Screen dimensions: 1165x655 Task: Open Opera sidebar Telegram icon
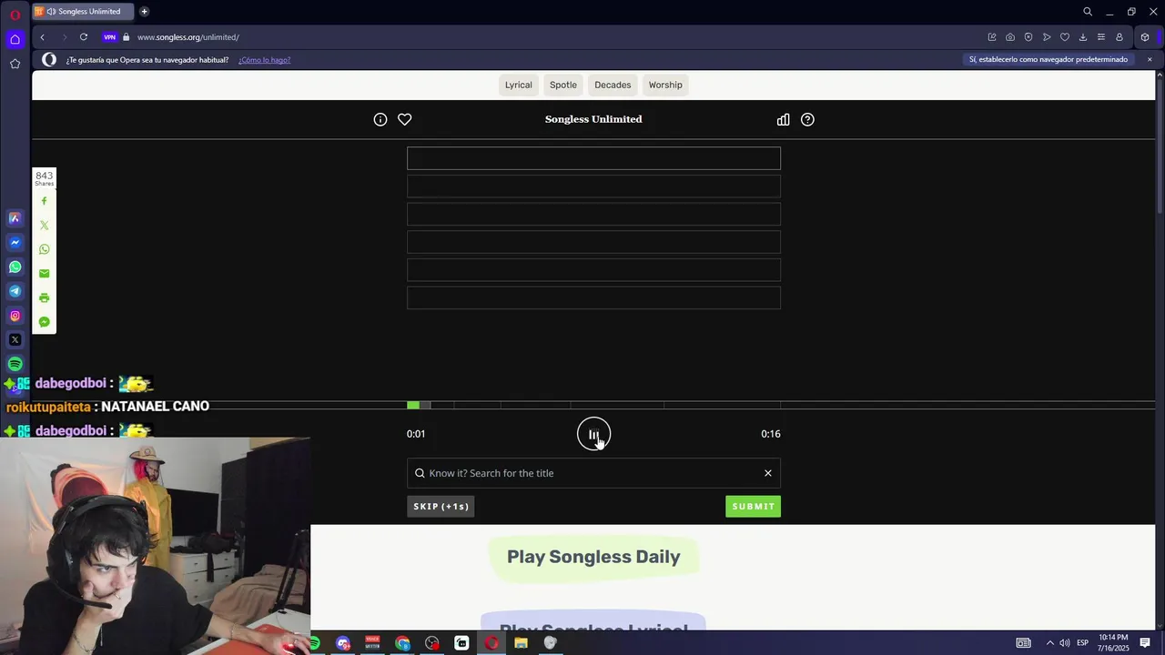(x=15, y=291)
